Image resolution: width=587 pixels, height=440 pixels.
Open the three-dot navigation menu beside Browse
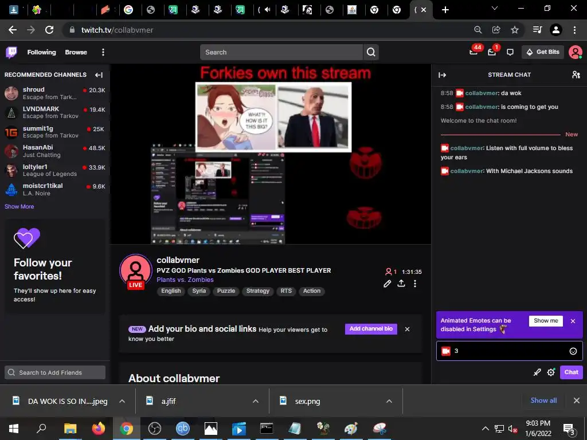(x=103, y=52)
